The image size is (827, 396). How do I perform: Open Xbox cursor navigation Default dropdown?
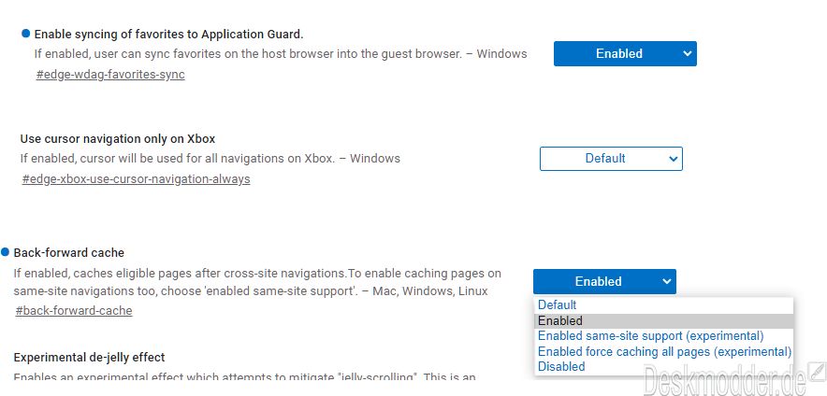[x=611, y=159]
